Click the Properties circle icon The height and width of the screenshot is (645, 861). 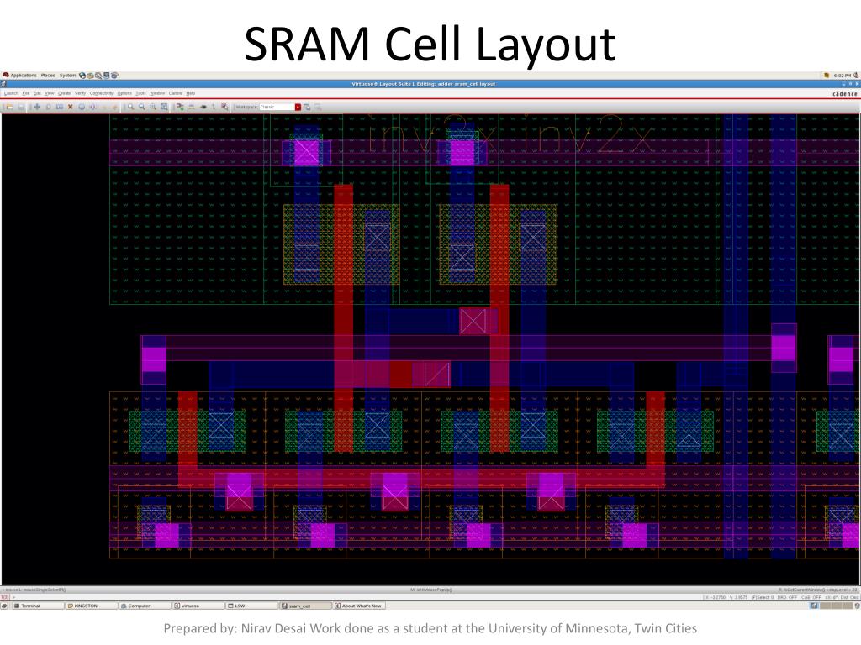click(x=82, y=107)
